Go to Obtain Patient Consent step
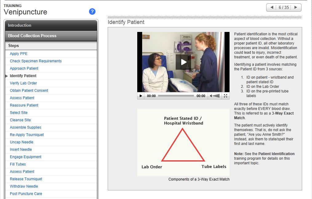Image resolution: width=312 pixels, height=199 pixels. pos(29,91)
